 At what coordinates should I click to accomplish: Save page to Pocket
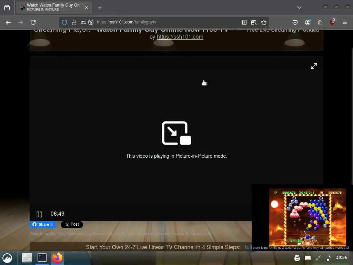(x=295, y=22)
